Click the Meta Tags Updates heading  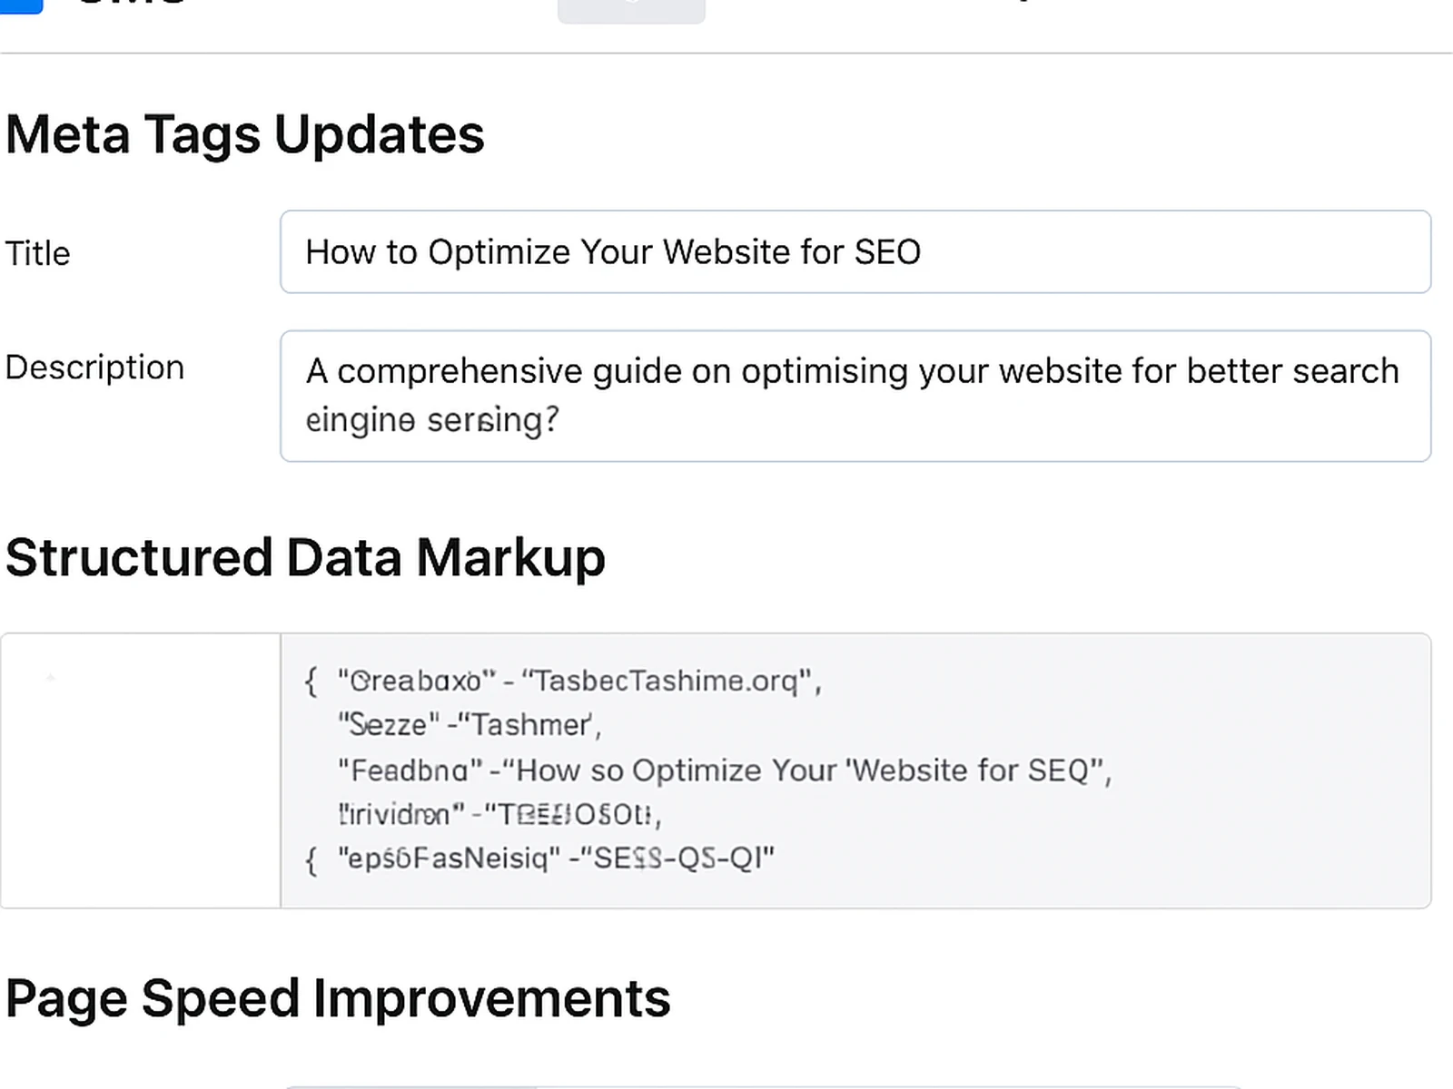245,134
